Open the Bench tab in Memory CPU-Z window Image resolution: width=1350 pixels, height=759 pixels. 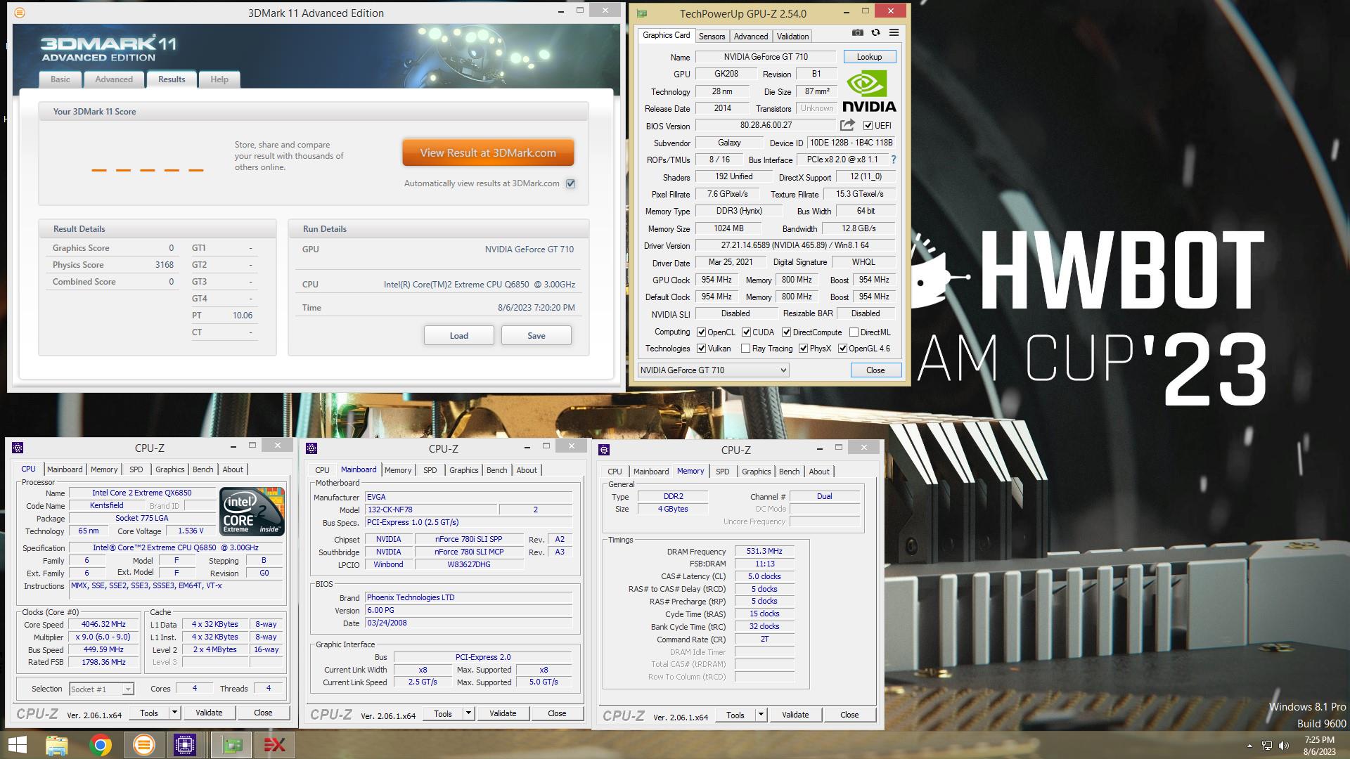tap(789, 472)
